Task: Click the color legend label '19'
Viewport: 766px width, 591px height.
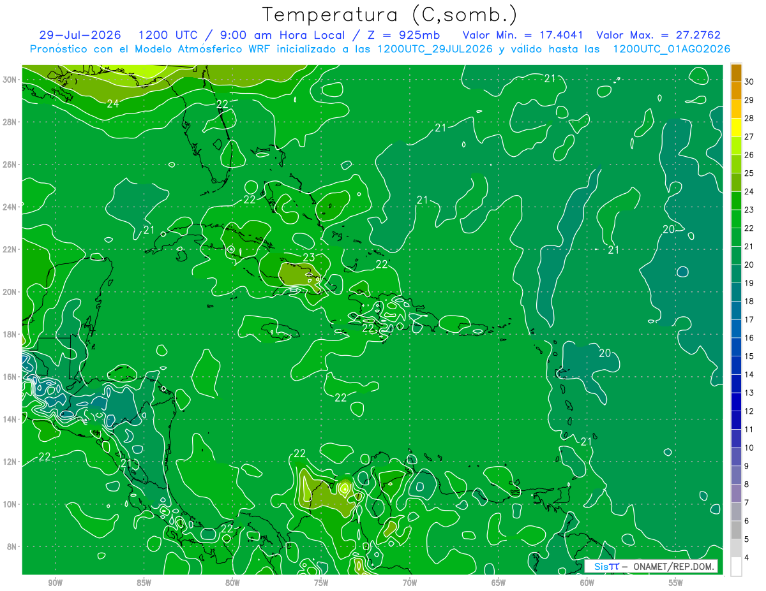Action: pyautogui.click(x=749, y=283)
